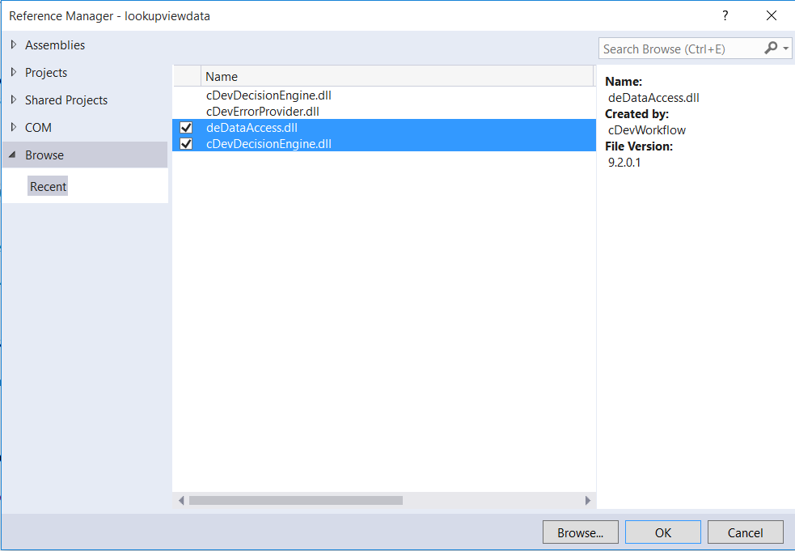Expand the COM section
The height and width of the screenshot is (551, 795).
point(14,127)
